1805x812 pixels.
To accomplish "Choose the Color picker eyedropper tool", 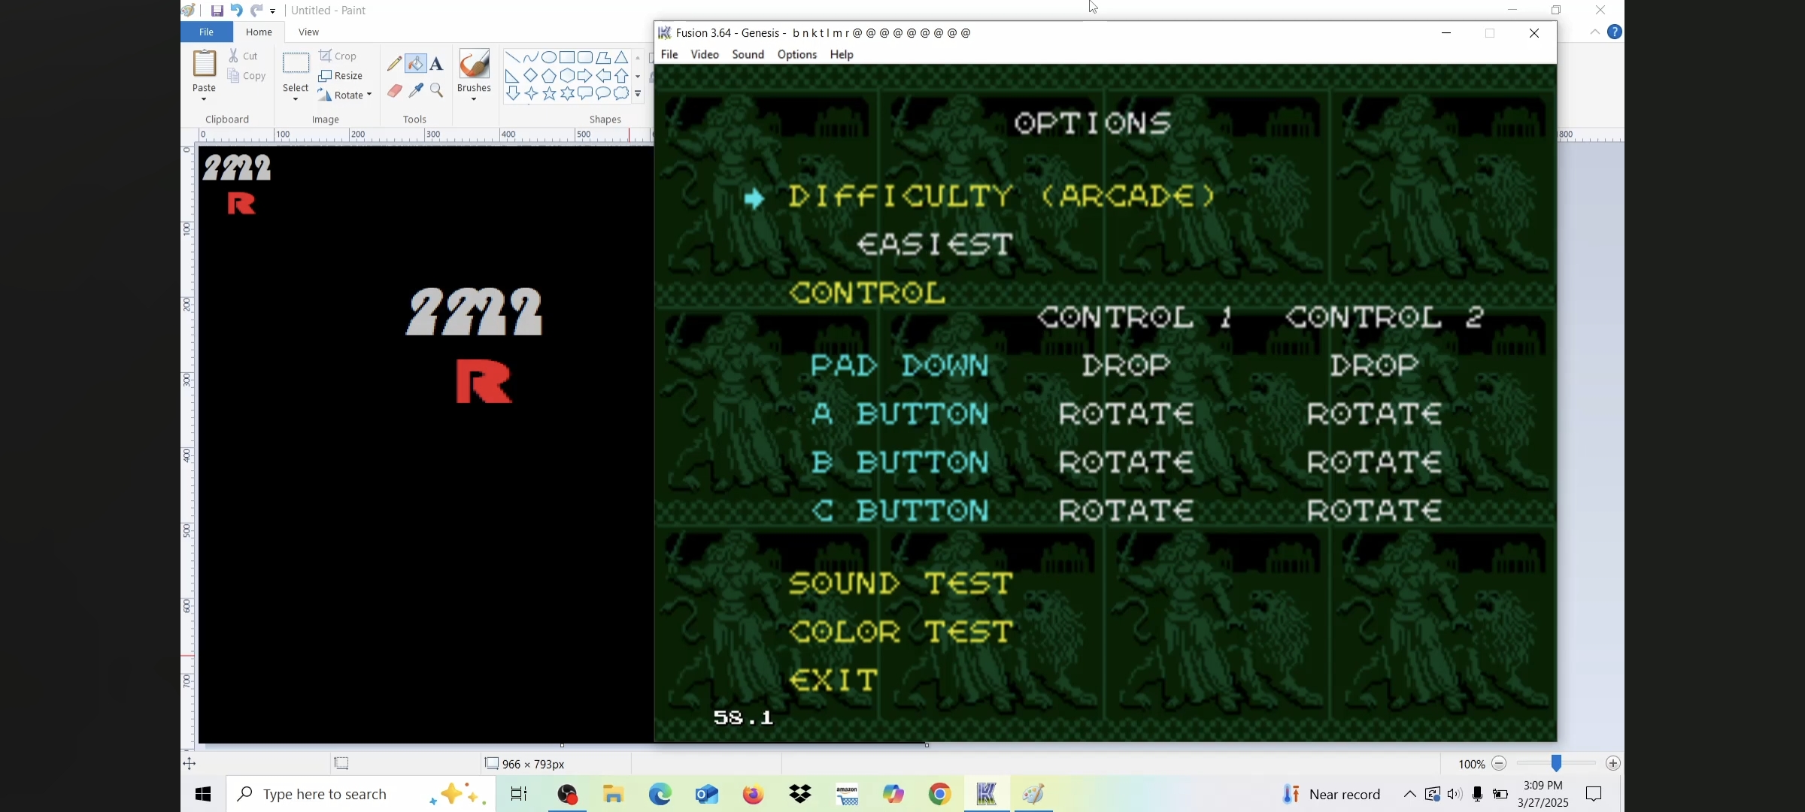I will (x=416, y=91).
